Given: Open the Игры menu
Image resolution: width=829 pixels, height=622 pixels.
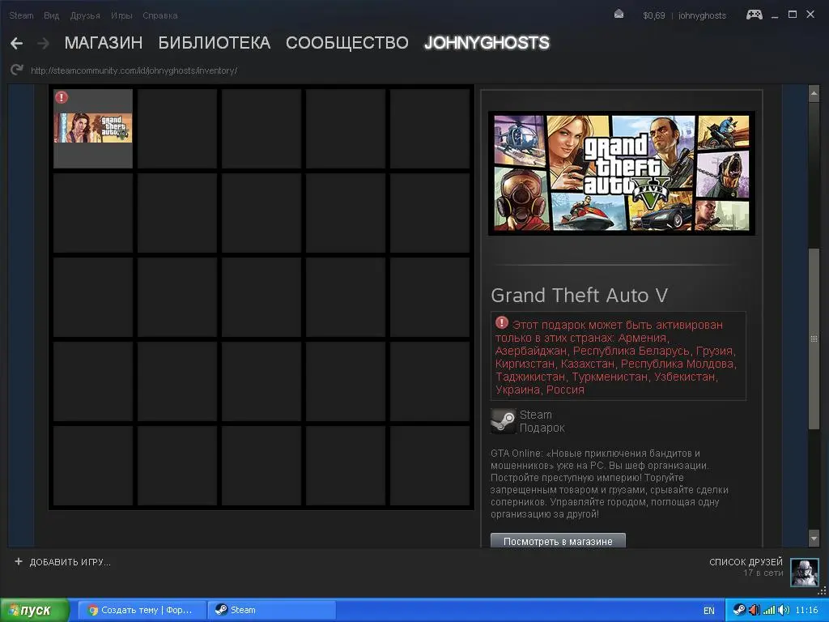Looking at the screenshot, I should 121,15.
